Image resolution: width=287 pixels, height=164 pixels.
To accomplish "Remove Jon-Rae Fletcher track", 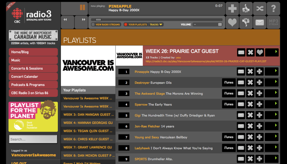I will [250, 126].
